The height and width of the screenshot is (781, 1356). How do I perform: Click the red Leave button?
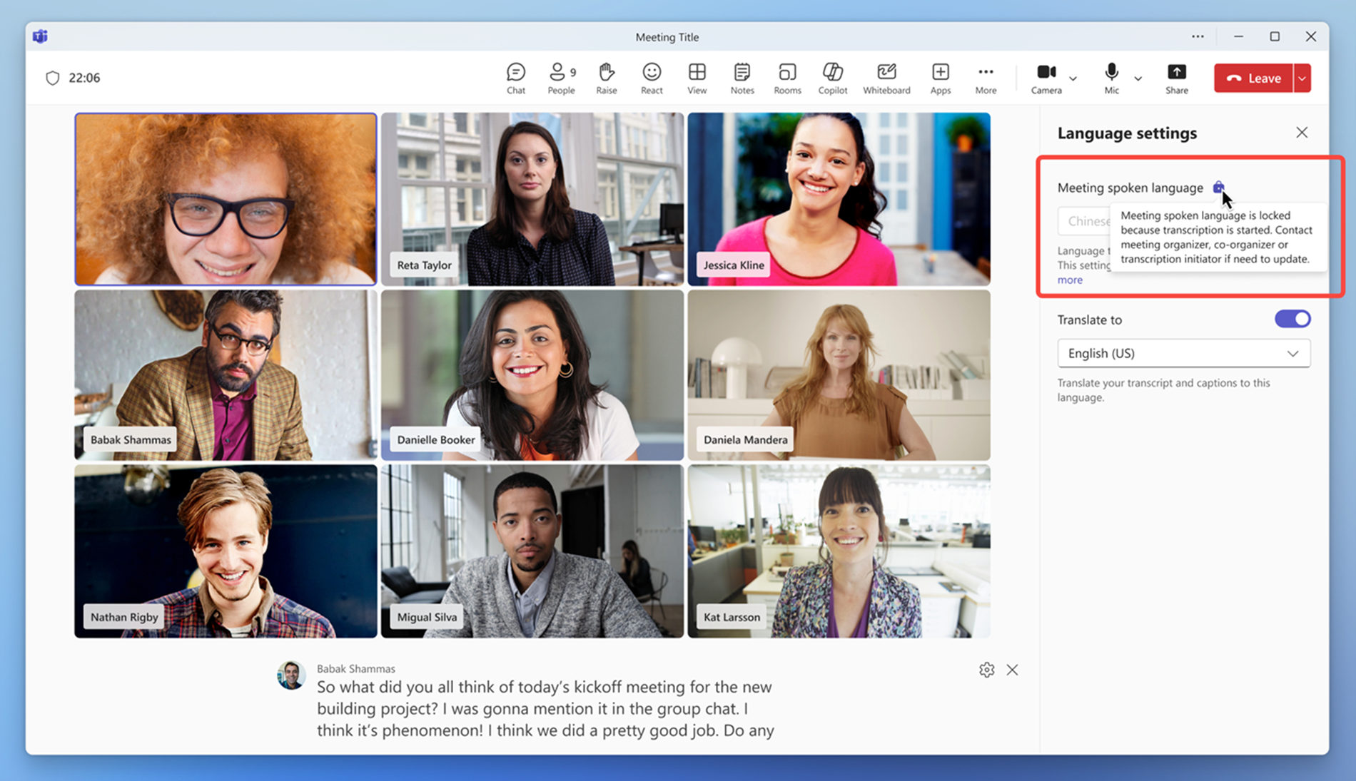coord(1253,78)
